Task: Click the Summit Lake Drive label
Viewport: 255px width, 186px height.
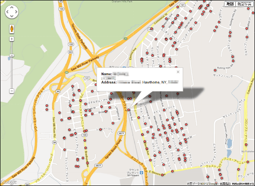Action: coord(225,134)
